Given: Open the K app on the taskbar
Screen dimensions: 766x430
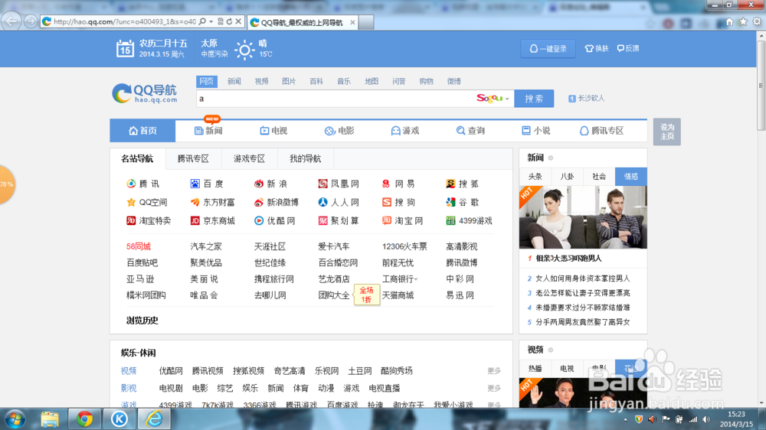Looking at the screenshot, I should tap(119, 419).
